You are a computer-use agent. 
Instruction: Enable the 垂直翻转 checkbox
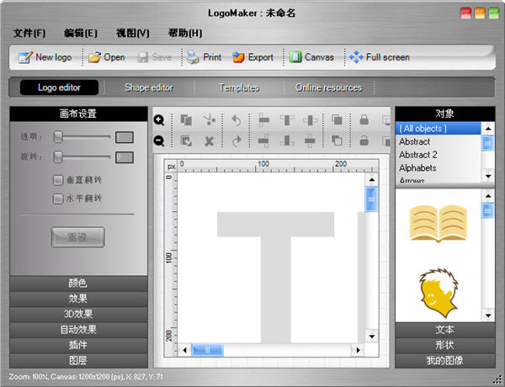pos(58,179)
